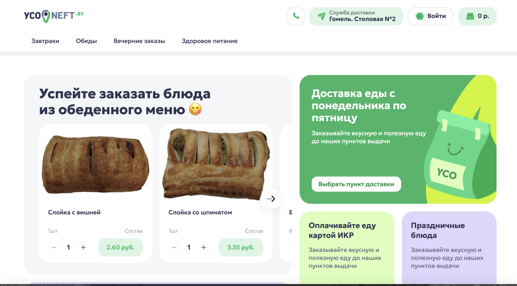Increase Слойка с вишней quantity with plus

coord(83,247)
